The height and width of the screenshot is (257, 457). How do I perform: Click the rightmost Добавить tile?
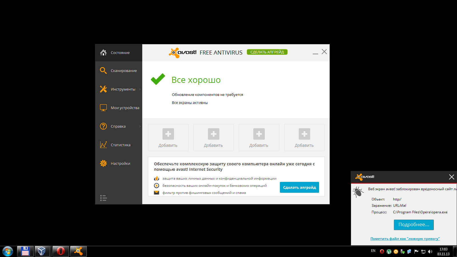point(304,137)
